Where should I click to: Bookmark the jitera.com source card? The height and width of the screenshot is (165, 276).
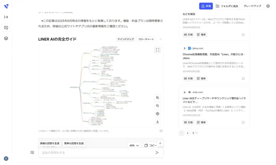click(x=243, y=79)
